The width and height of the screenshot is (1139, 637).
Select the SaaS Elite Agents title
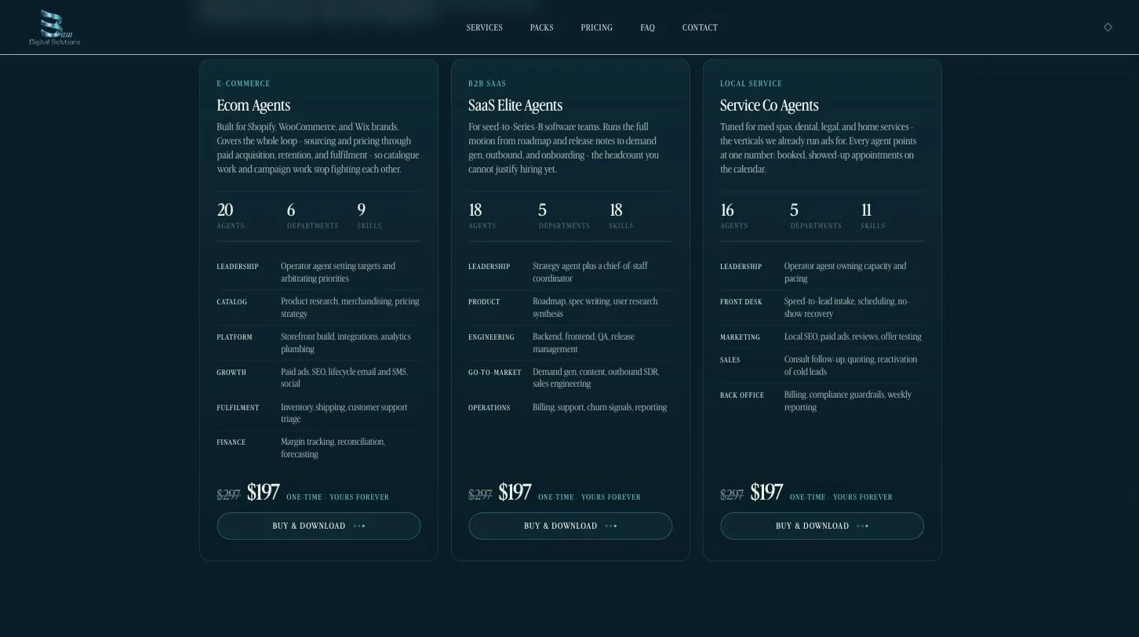tap(515, 105)
